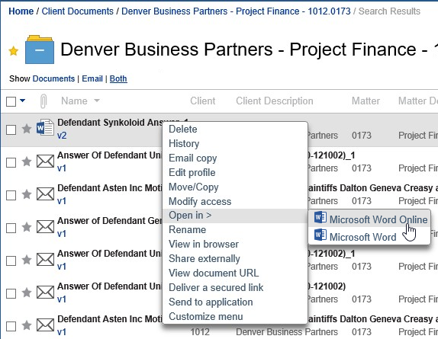
Task: Show Email items only
Action: 92,78
